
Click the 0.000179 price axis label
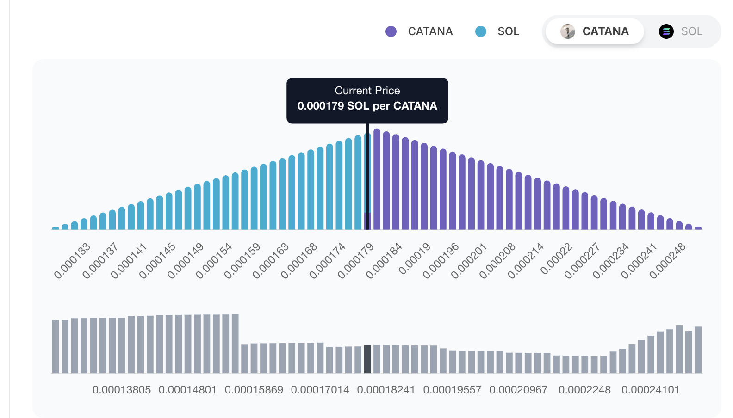coord(355,261)
